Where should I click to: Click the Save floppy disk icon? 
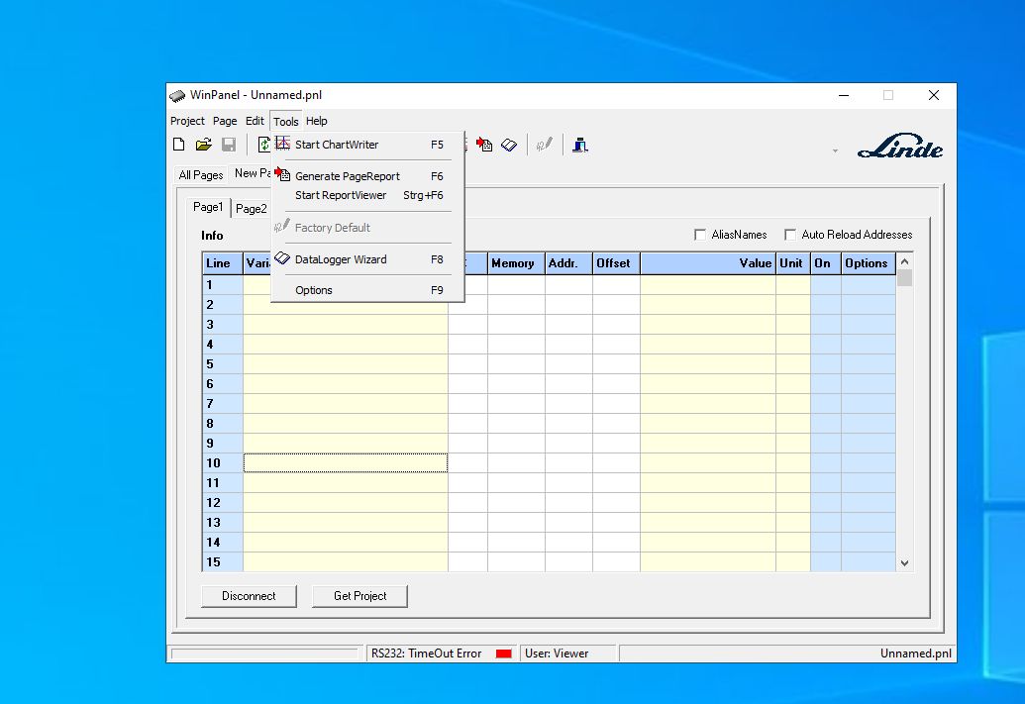[228, 145]
